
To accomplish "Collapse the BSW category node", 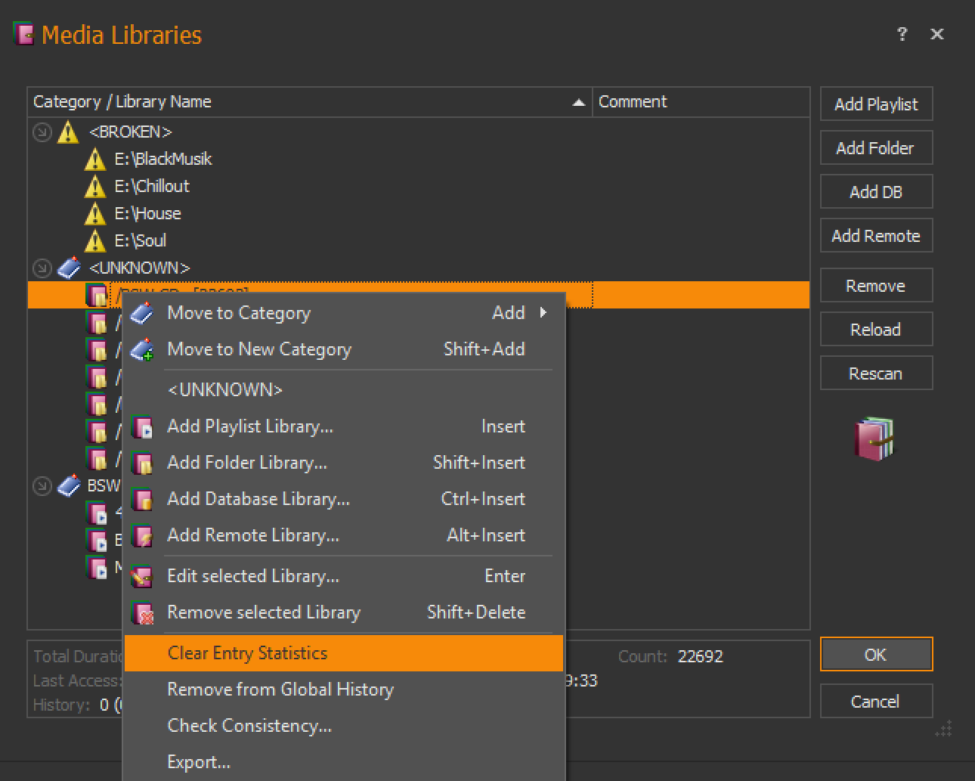I will click(x=42, y=486).
